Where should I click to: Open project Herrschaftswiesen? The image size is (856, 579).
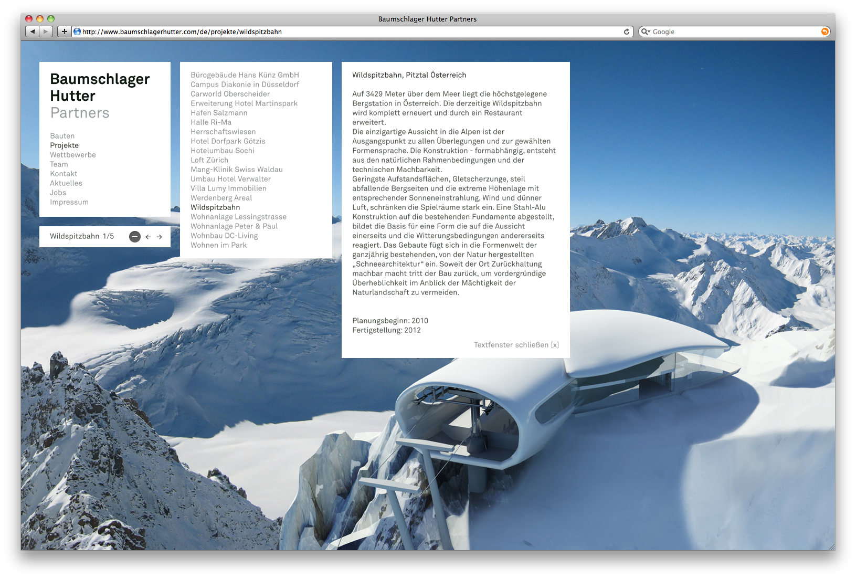coord(223,132)
